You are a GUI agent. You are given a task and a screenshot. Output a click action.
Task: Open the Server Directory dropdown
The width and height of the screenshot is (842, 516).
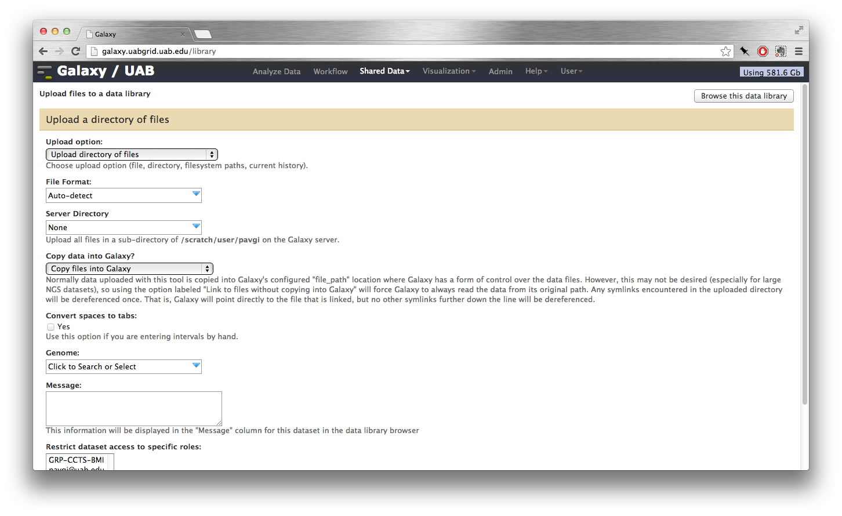124,228
